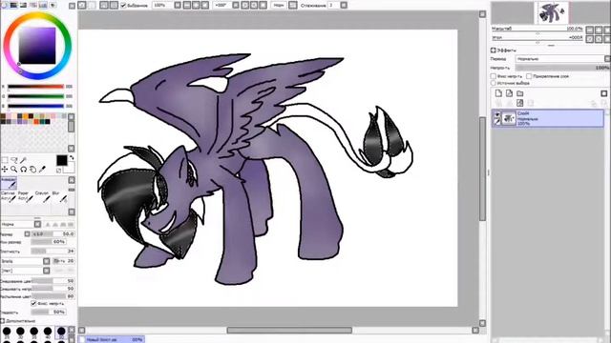Select the hand pan tool

tap(32, 170)
